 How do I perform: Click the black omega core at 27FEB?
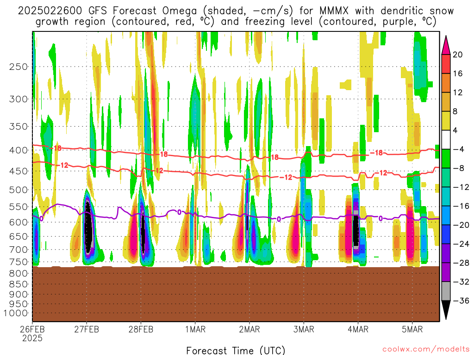88,227
